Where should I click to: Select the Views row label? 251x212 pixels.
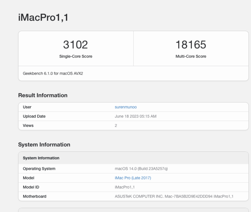(28, 126)
